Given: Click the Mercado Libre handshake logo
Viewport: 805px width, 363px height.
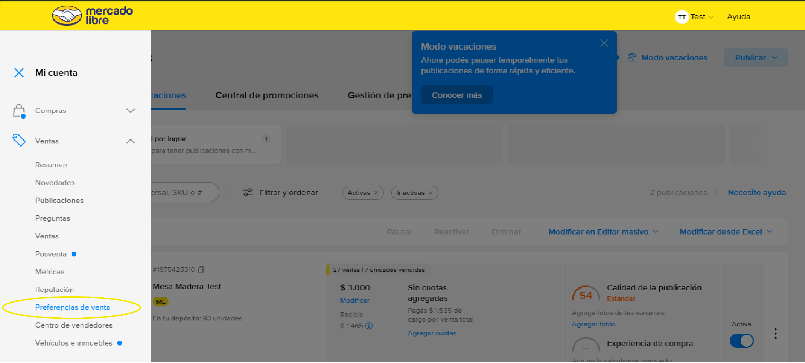Looking at the screenshot, I should (67, 16).
